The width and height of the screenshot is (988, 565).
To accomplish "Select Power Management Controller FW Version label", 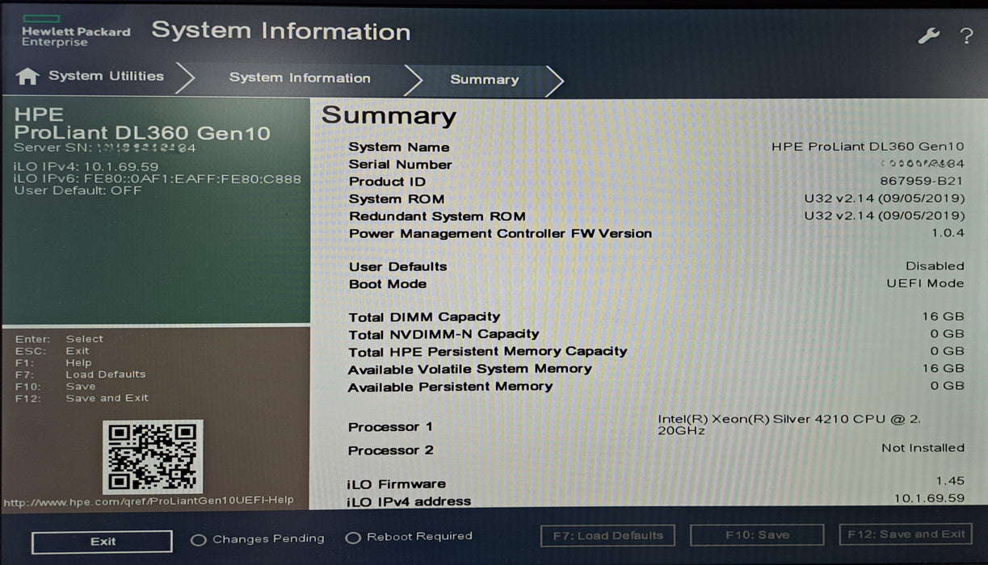I will tap(500, 234).
